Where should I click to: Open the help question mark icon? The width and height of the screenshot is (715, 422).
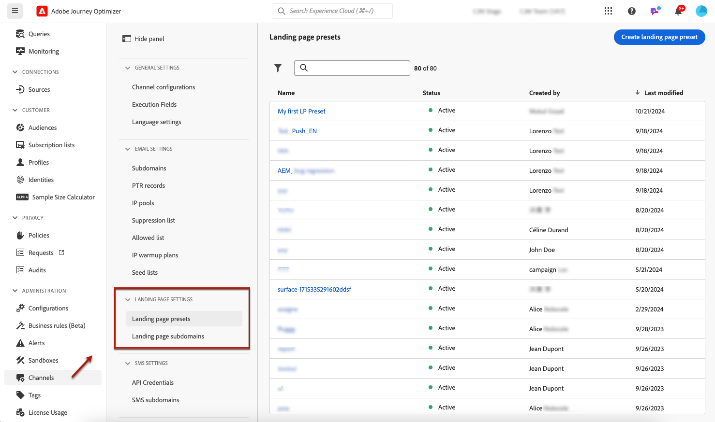[x=632, y=11]
